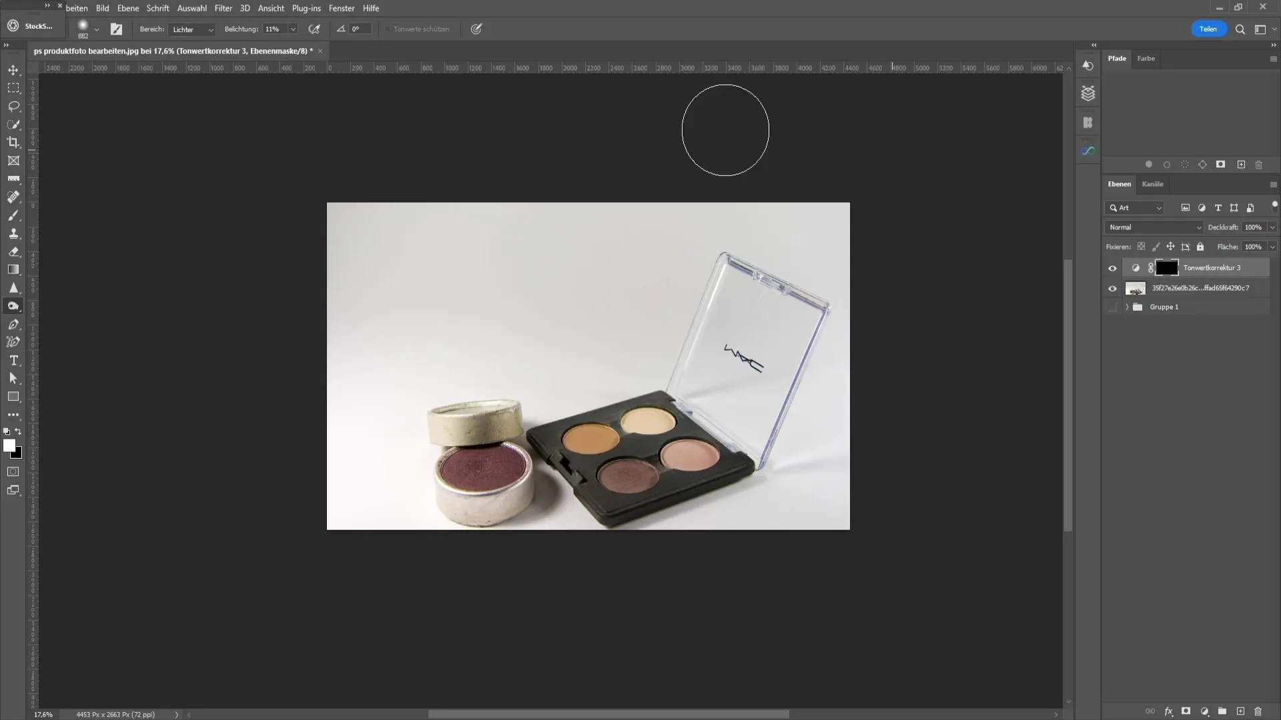The width and height of the screenshot is (1281, 720).
Task: Select the Type tool
Action: (x=13, y=360)
